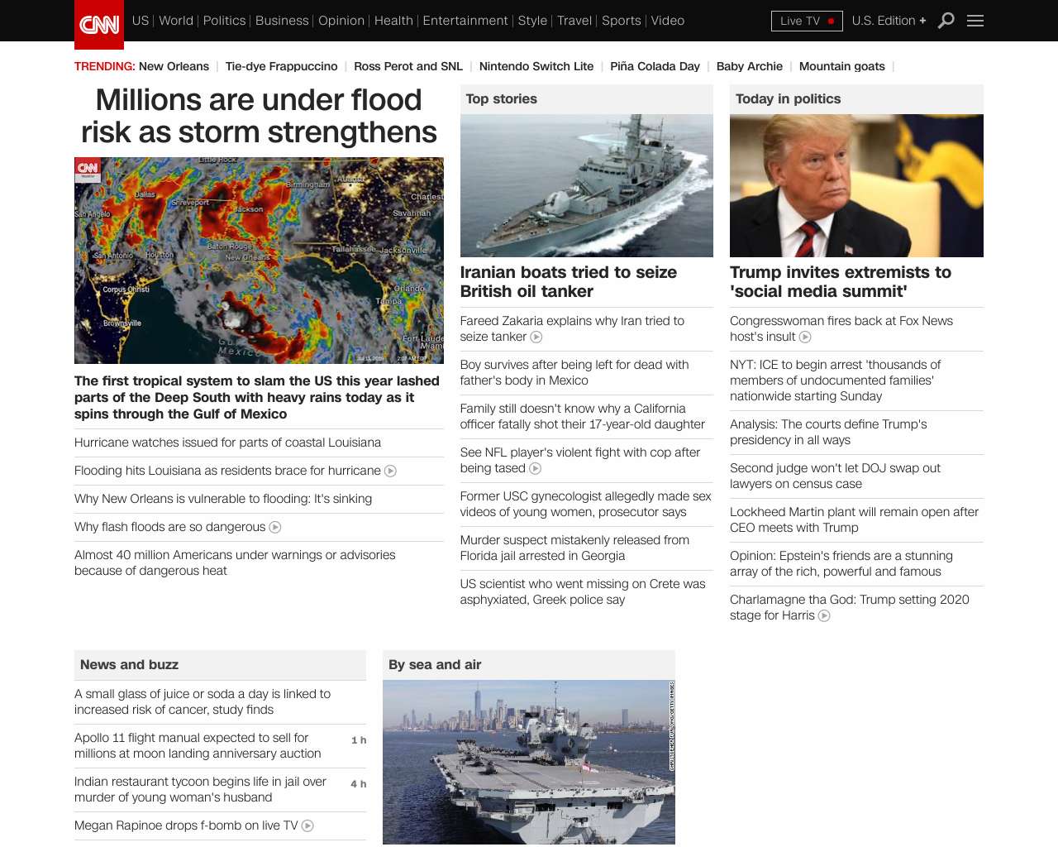Open Former USC gynecologist story
This screenshot has height=847, width=1058.
(x=586, y=504)
